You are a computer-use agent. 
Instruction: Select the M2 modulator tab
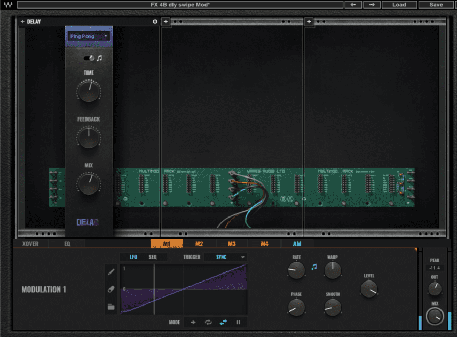point(199,244)
